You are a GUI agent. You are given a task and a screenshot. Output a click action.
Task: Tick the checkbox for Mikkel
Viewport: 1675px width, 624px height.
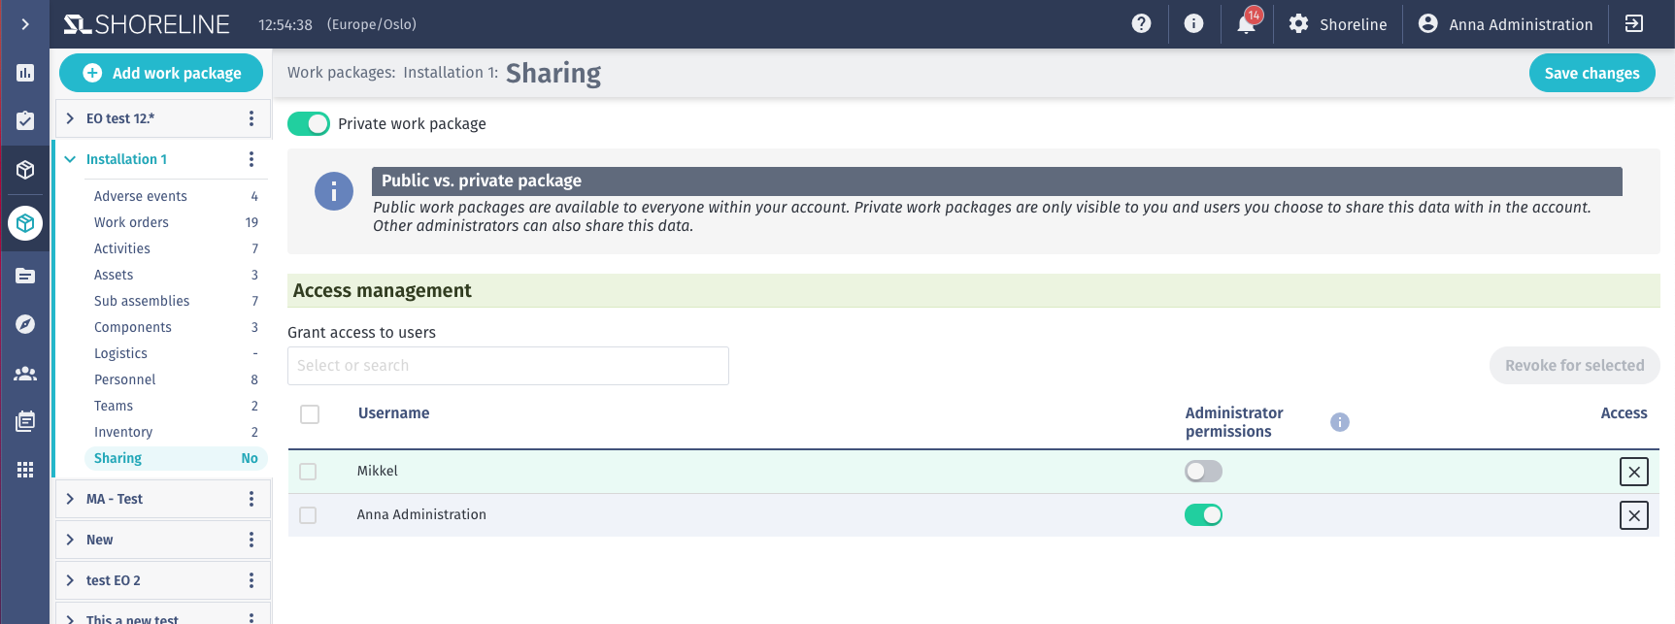click(x=308, y=472)
